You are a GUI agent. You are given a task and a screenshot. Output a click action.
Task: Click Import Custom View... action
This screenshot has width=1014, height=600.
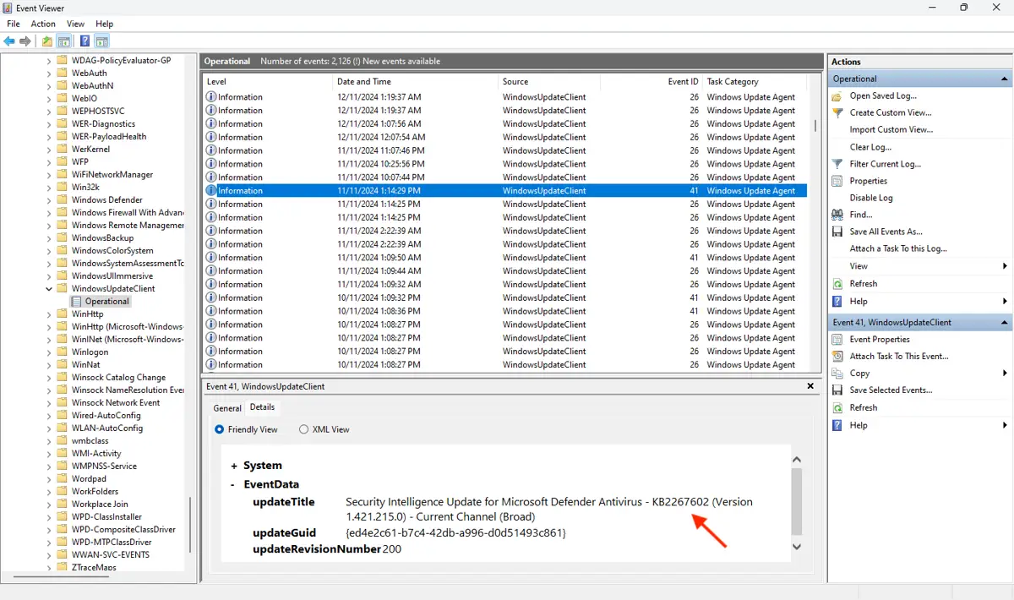[x=891, y=130]
